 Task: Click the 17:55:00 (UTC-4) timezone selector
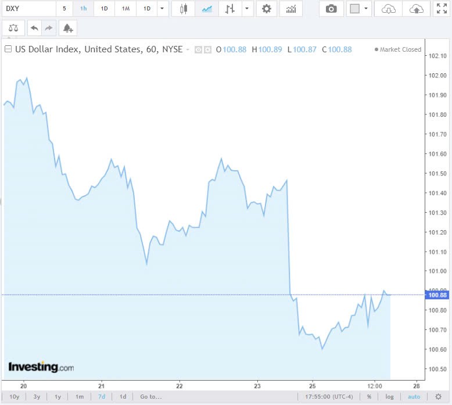tap(329, 397)
